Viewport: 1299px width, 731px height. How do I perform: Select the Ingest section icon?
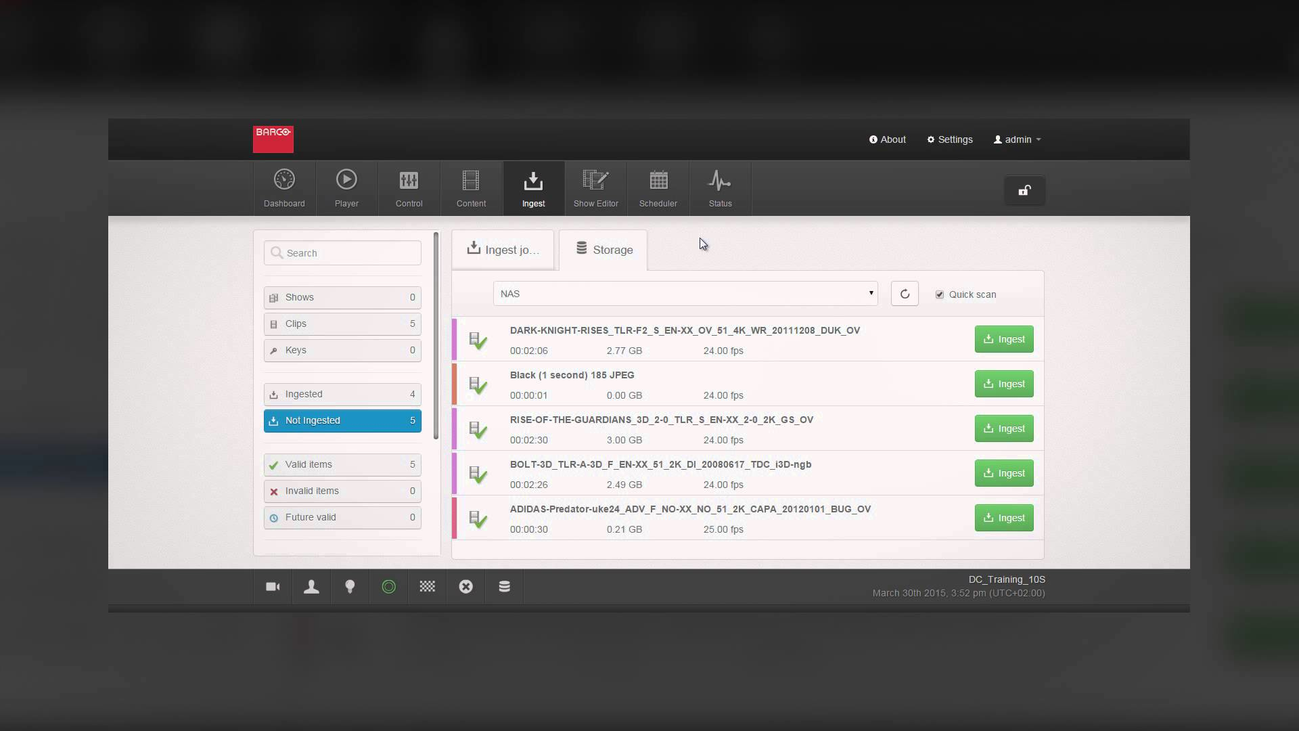coord(533,188)
